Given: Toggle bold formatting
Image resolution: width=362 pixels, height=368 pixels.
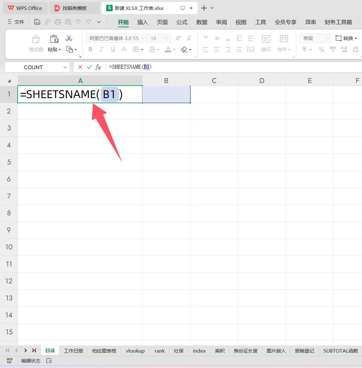Looking at the screenshot, I should (x=90, y=49).
